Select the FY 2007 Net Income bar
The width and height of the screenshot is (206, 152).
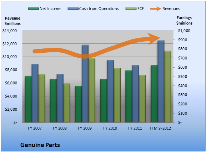pos(28,99)
